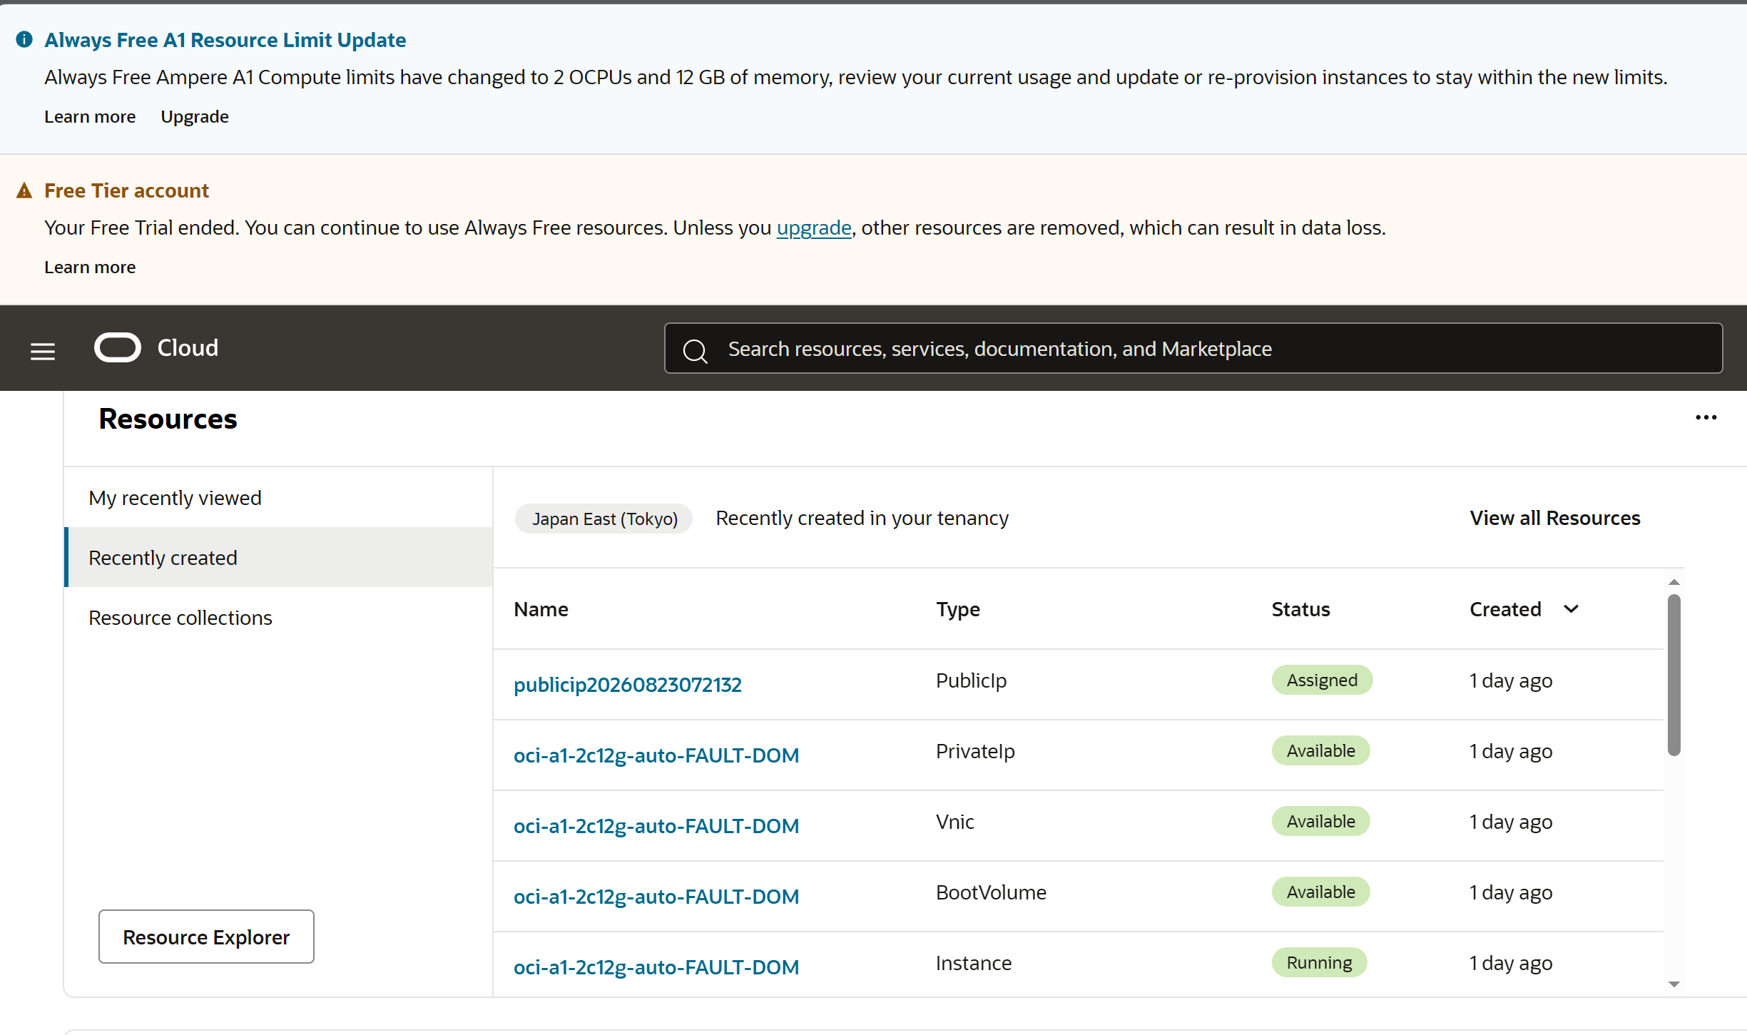The width and height of the screenshot is (1747, 1035).
Task: Select the Resource collections tab
Action: pyautogui.click(x=278, y=617)
